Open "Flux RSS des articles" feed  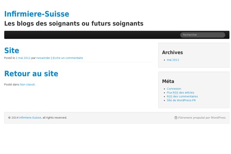pyautogui.click(x=181, y=93)
